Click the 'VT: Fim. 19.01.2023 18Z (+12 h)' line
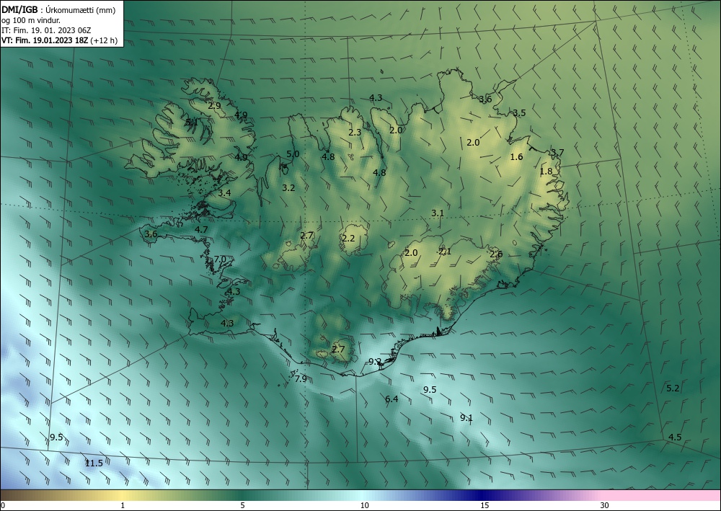 click(x=59, y=40)
